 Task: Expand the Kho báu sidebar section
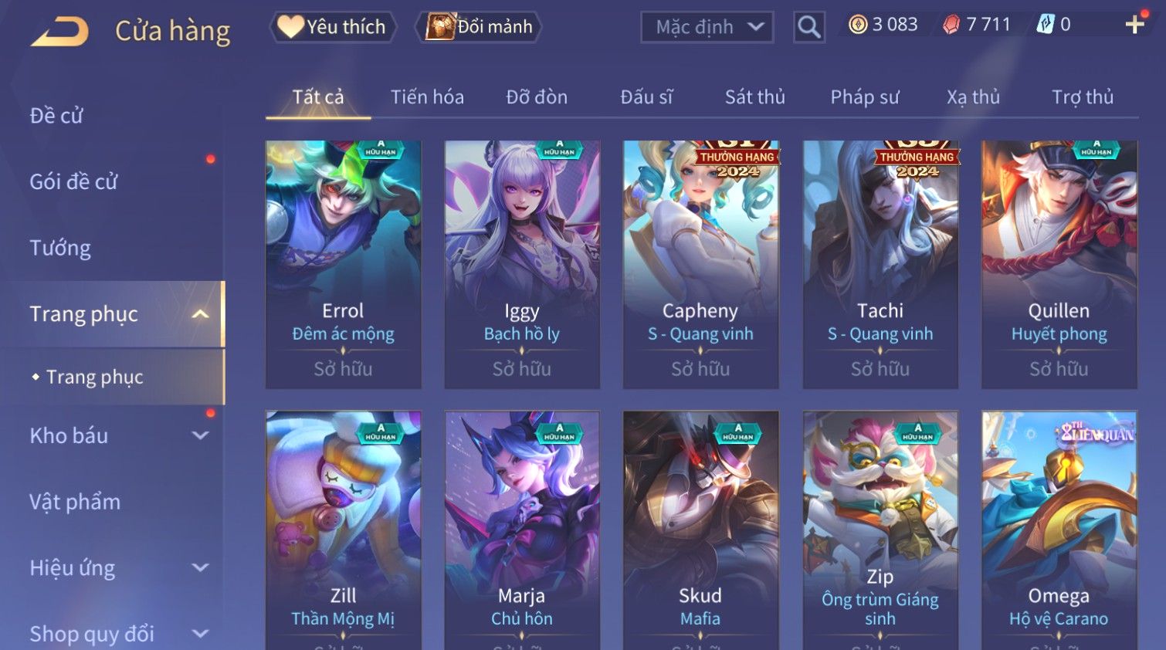click(200, 435)
